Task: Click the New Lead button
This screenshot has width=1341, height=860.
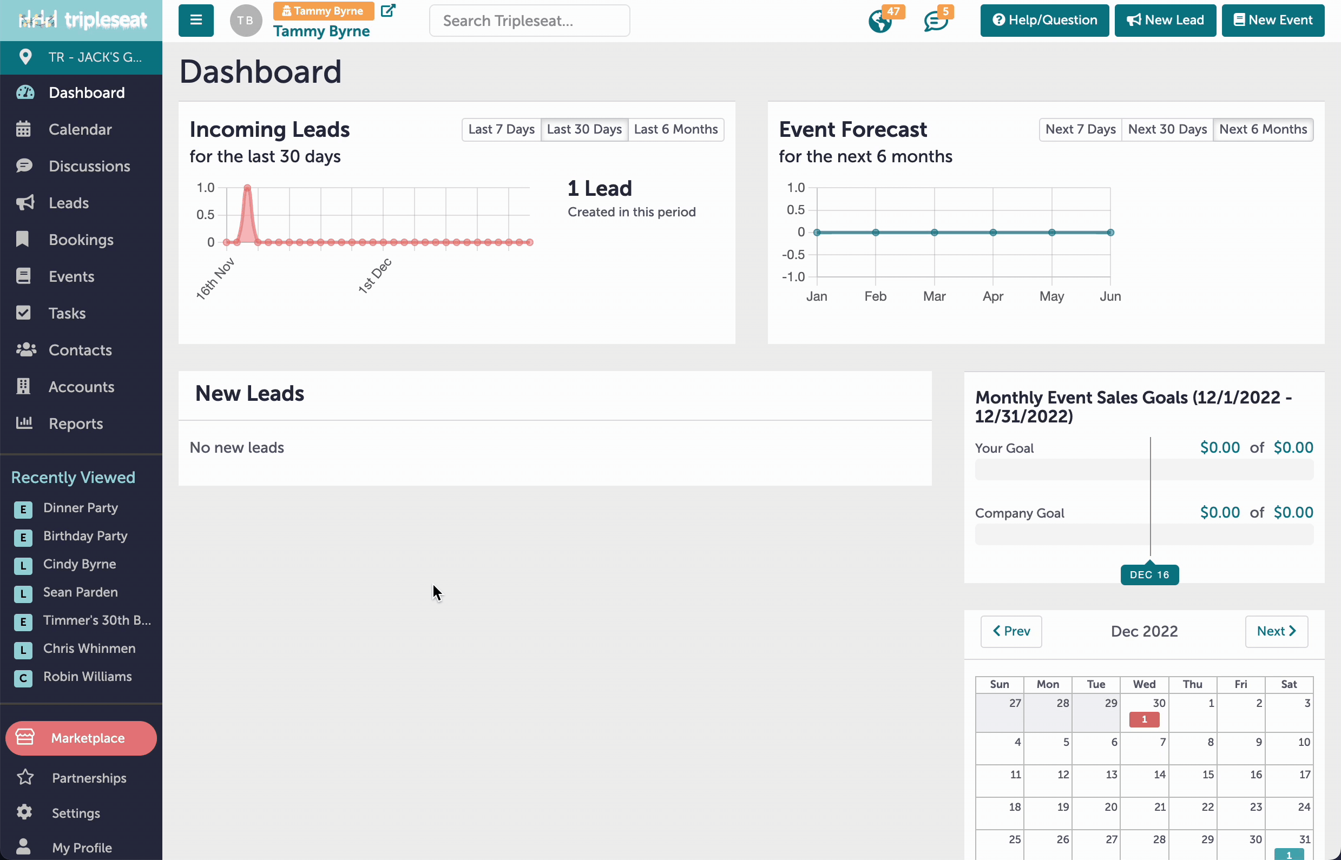Action: 1165,21
